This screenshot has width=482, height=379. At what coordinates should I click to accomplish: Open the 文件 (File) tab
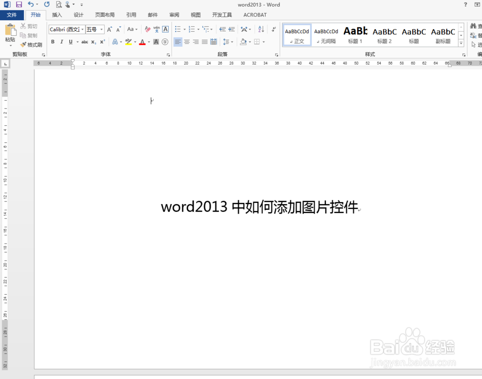tap(12, 15)
